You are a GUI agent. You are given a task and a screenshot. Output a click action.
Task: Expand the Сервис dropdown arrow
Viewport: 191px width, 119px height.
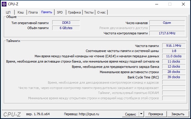click(141, 114)
